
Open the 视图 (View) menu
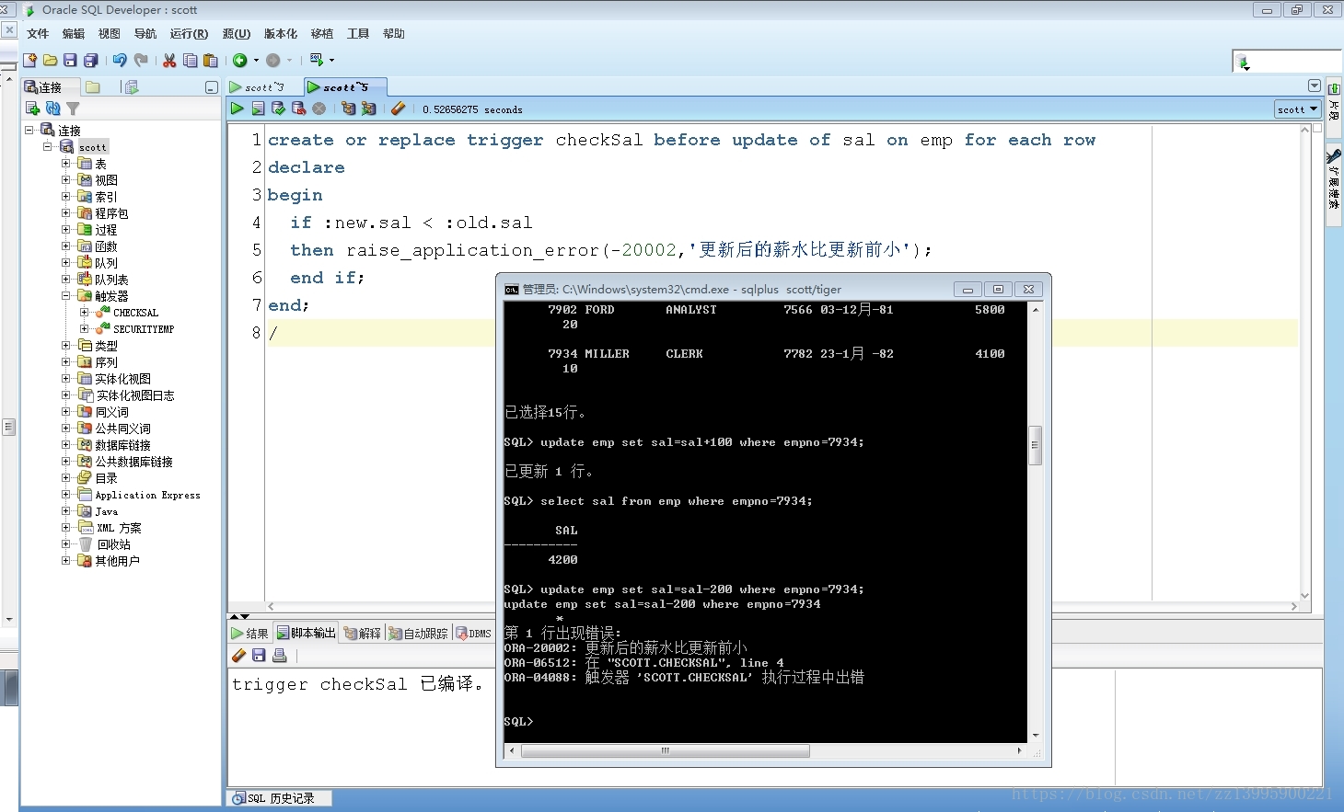pyautogui.click(x=110, y=34)
